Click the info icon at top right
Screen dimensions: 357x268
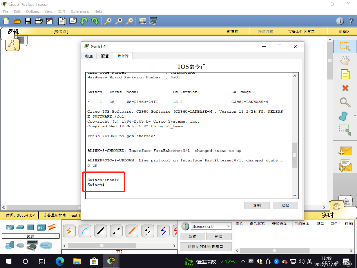[x=340, y=21]
